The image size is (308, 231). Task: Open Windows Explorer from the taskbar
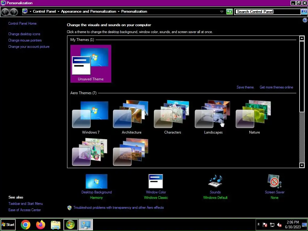pyautogui.click(x=56, y=225)
